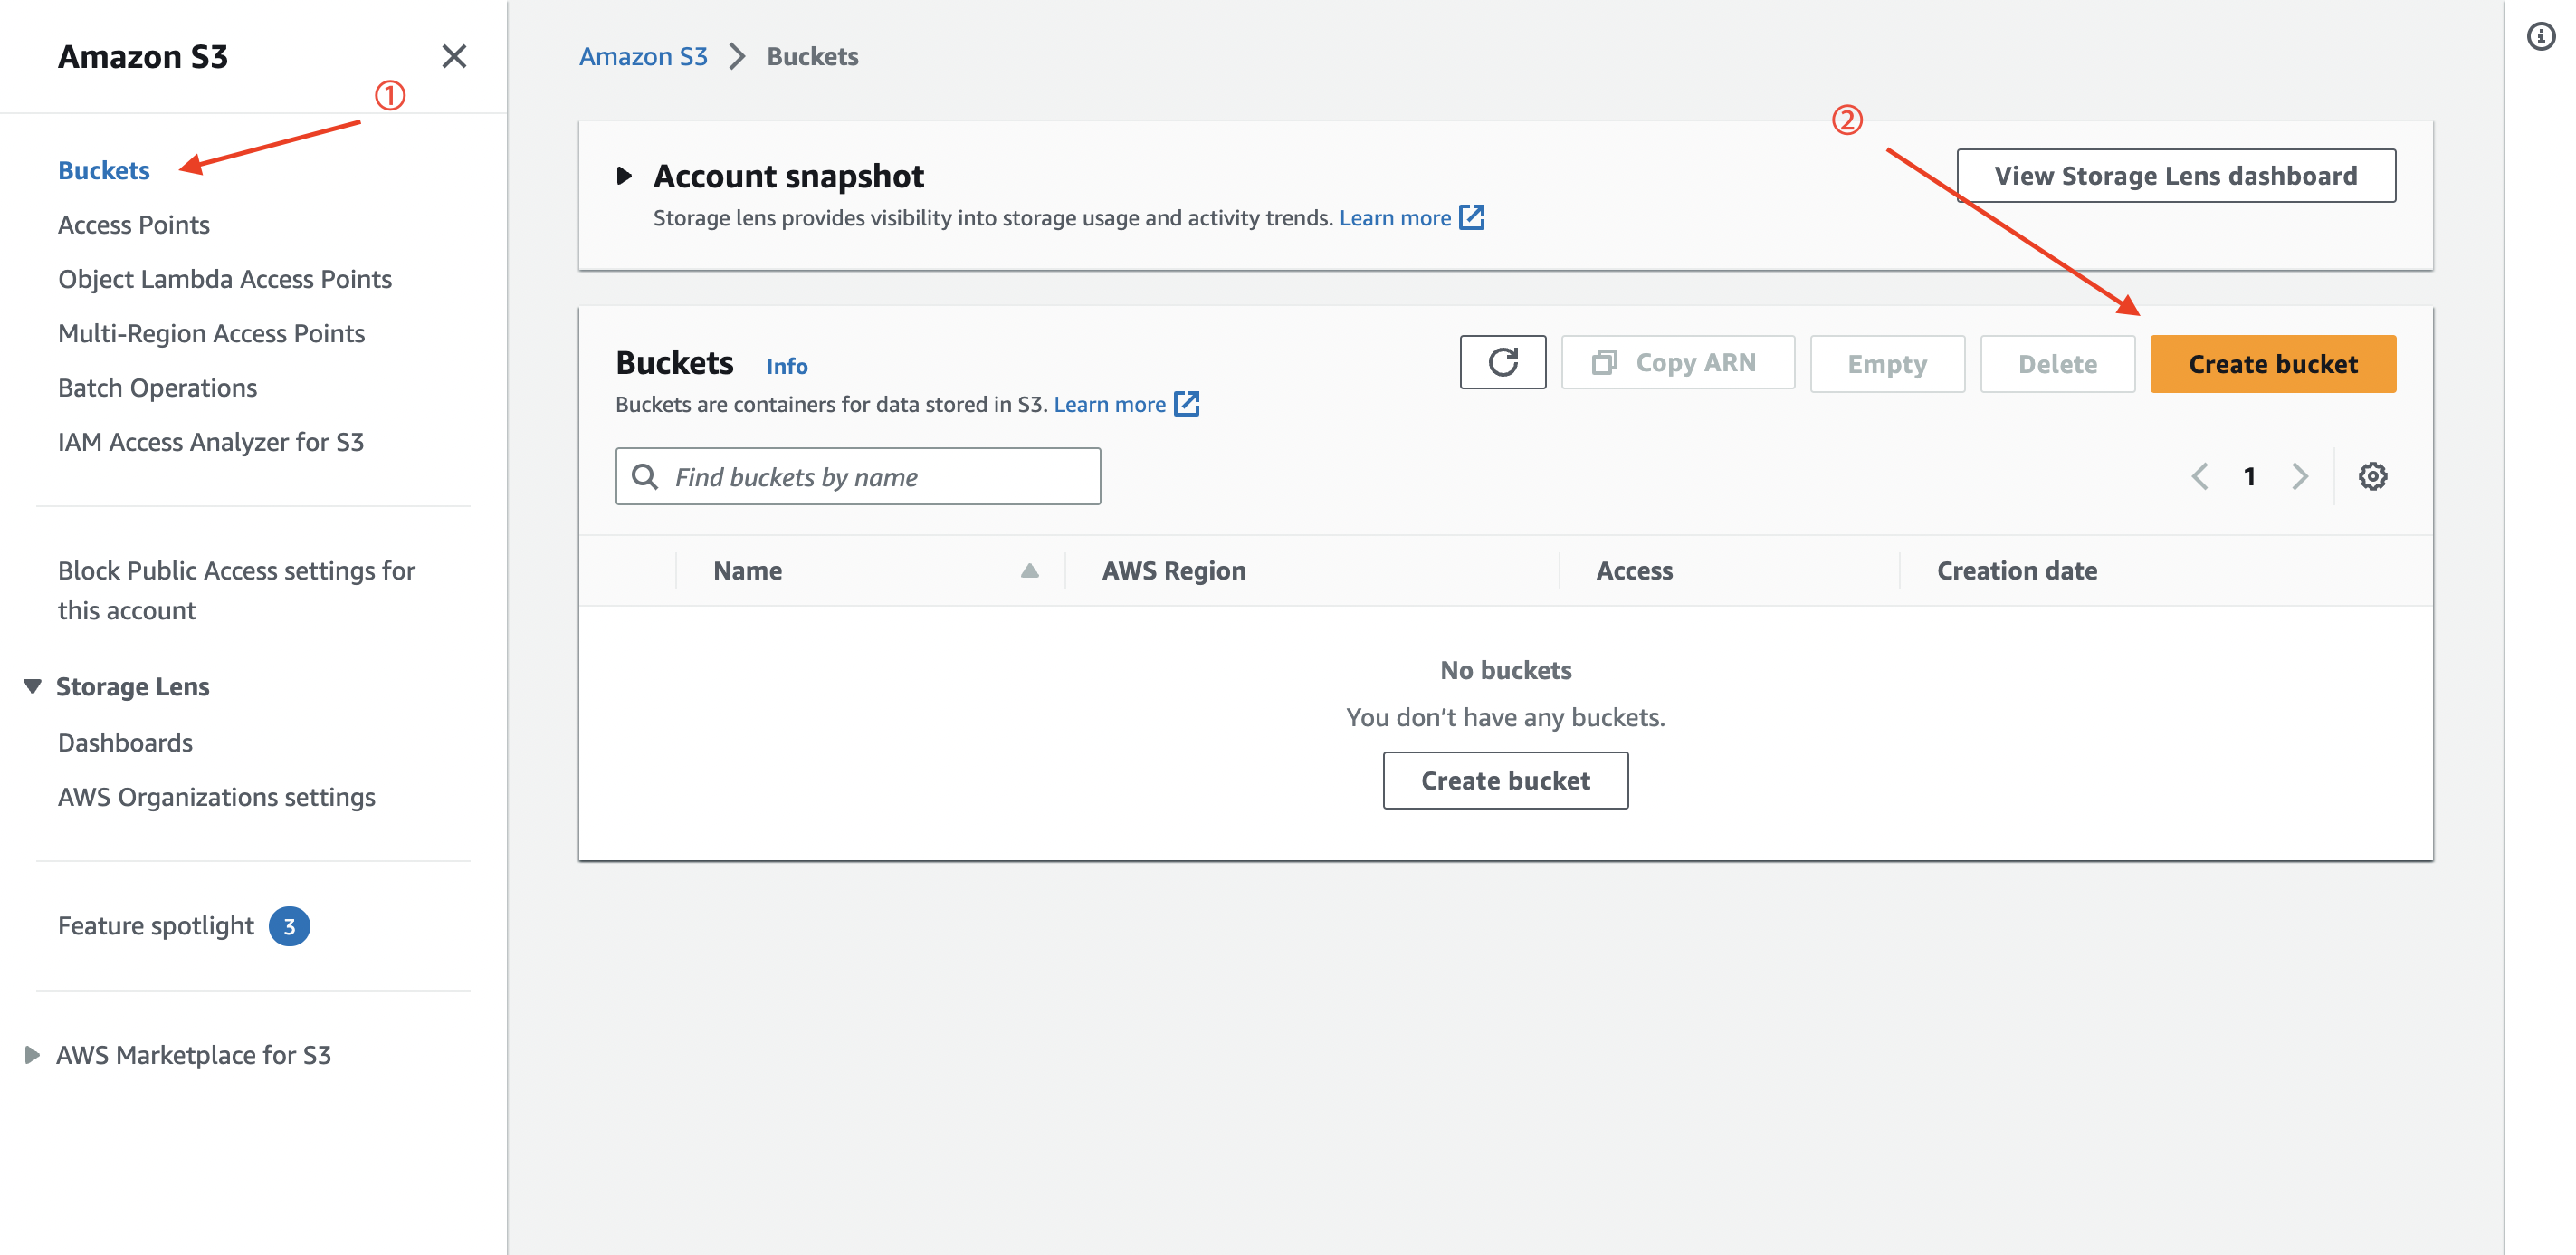Click the info circle icon at top right

pyautogui.click(x=2540, y=37)
